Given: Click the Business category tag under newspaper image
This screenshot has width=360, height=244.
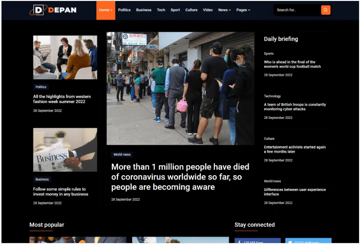Looking at the screenshot, I should click(x=42, y=179).
